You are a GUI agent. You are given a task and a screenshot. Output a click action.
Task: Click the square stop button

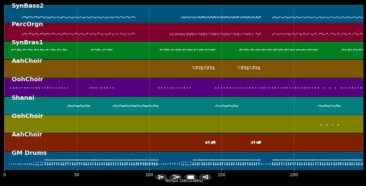pyautogui.click(x=191, y=177)
